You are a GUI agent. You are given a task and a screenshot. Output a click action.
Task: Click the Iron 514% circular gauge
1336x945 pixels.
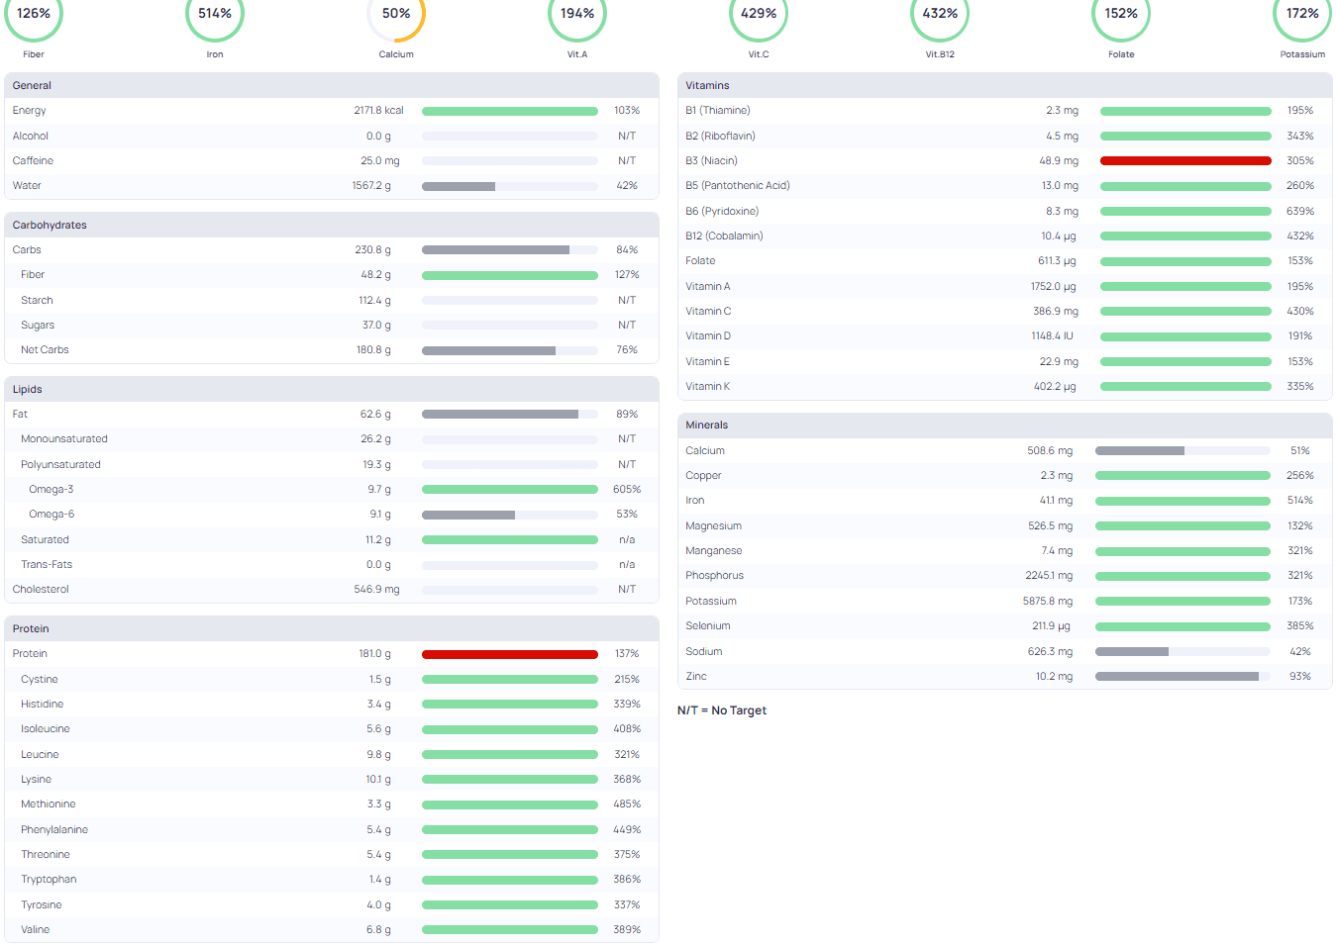(x=215, y=14)
